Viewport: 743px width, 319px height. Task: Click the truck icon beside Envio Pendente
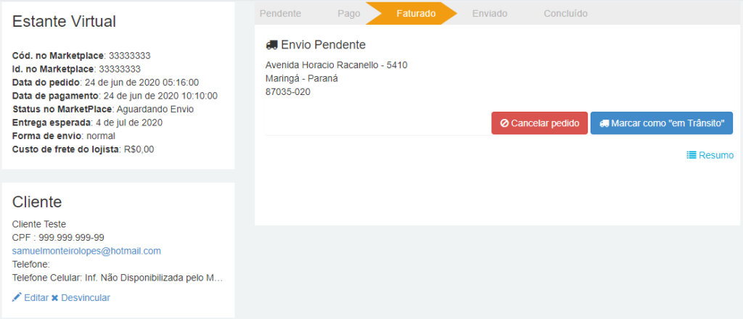click(271, 45)
